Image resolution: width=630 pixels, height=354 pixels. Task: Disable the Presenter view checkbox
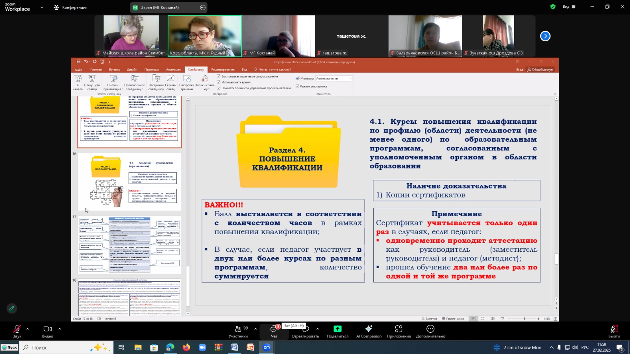coord(298,86)
